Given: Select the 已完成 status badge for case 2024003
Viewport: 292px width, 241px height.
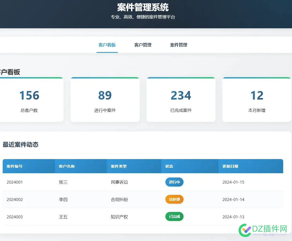Looking at the screenshot, I should [174, 216].
